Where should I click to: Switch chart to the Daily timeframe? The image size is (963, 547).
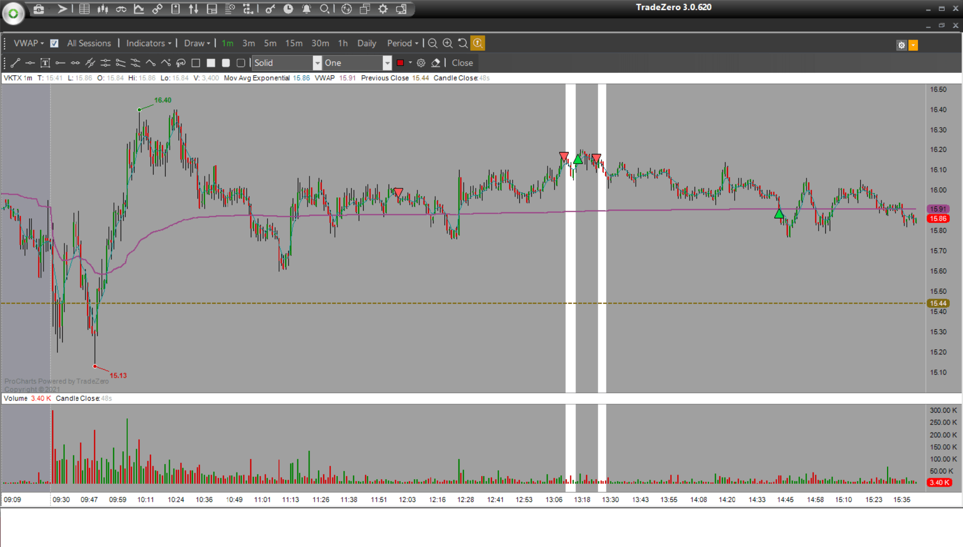tap(366, 44)
